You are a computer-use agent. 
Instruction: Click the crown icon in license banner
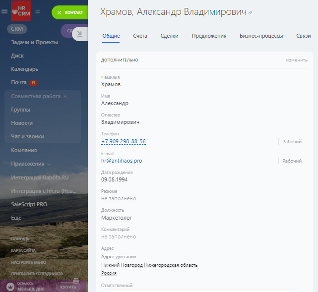(x=10, y=287)
